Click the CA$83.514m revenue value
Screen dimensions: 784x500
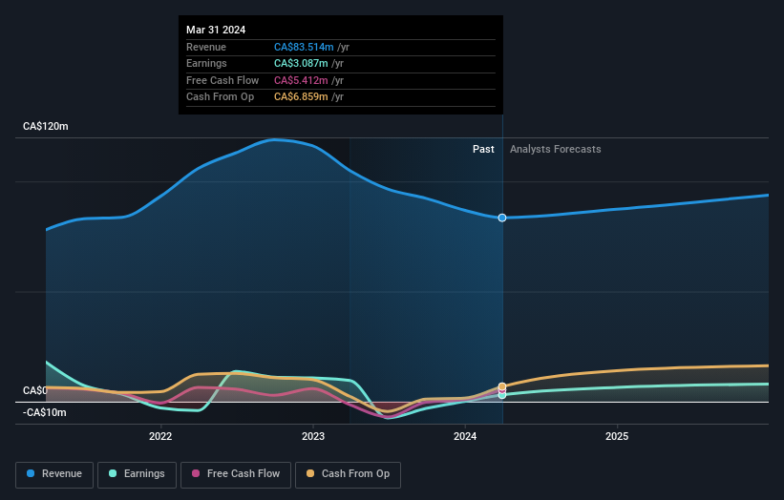[x=304, y=47]
